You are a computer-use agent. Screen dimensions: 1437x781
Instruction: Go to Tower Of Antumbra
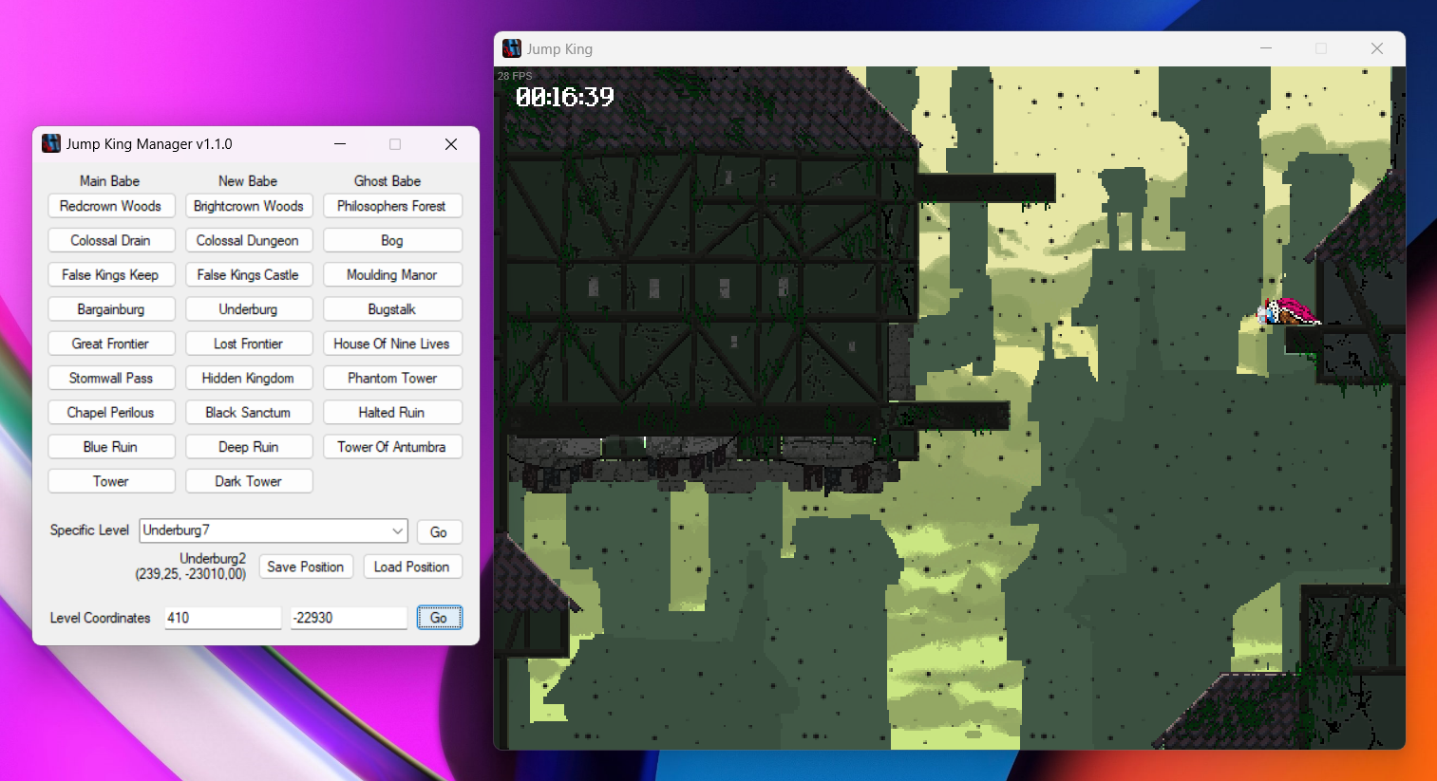392,447
